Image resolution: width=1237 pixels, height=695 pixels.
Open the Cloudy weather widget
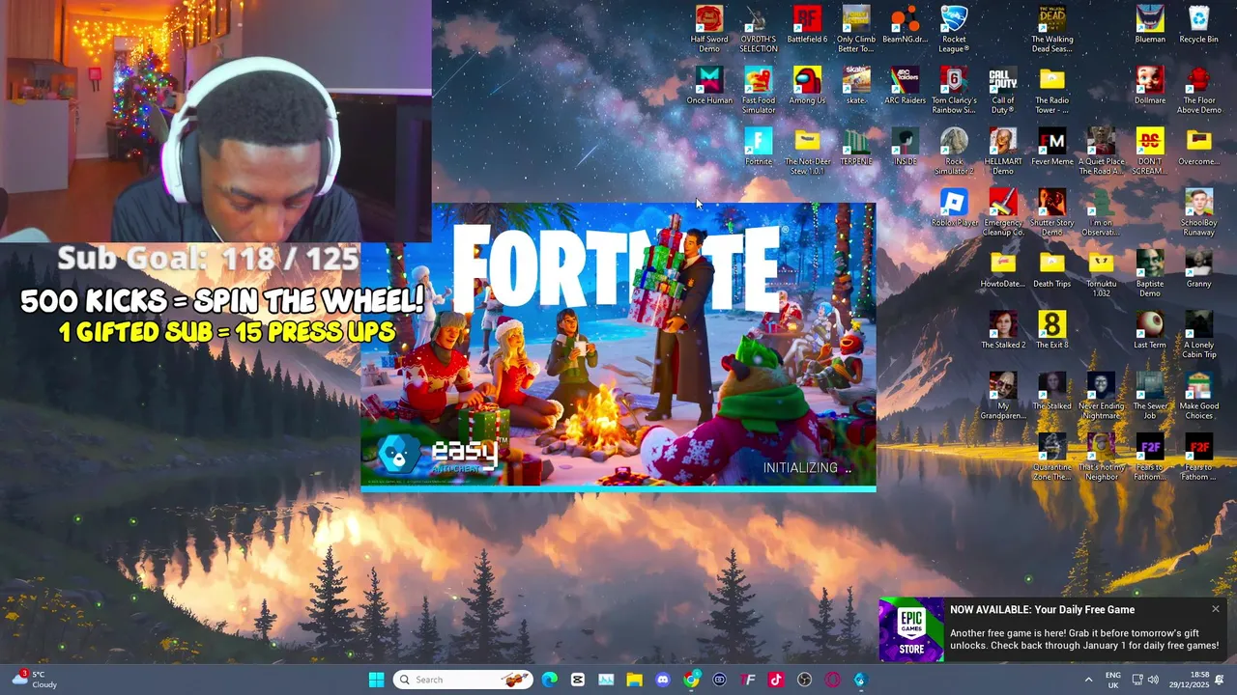tap(35, 680)
